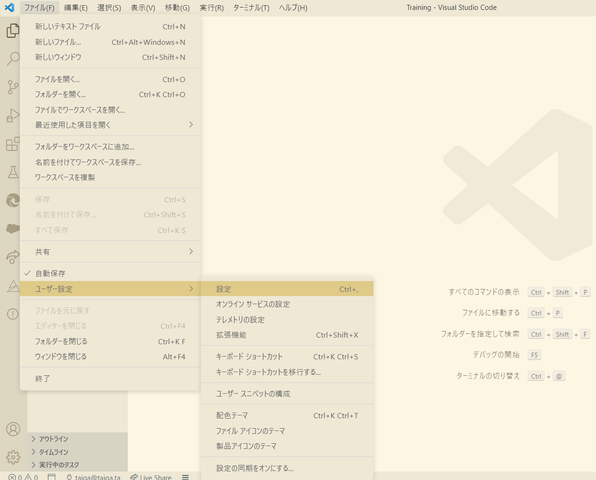The image size is (596, 480).
Task: Expand the 実行中のタスク section
Action: click(77, 465)
